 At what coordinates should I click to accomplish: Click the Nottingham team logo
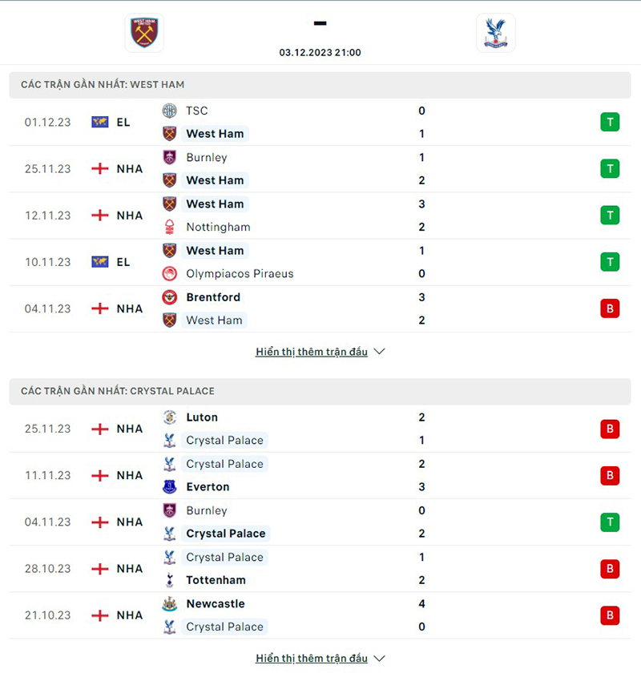tap(169, 227)
